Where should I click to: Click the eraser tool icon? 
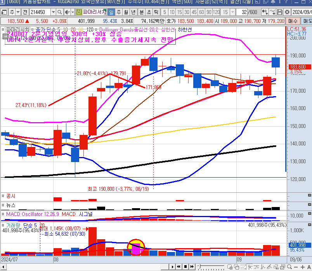(276, 267)
